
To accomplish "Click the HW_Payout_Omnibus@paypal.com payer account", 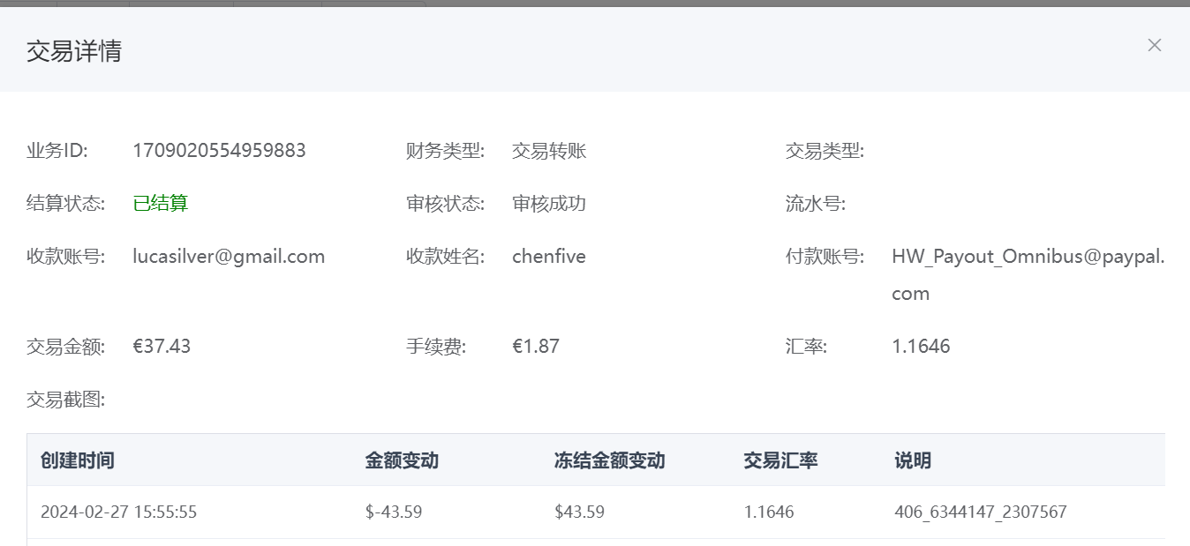I will pos(1028,257).
